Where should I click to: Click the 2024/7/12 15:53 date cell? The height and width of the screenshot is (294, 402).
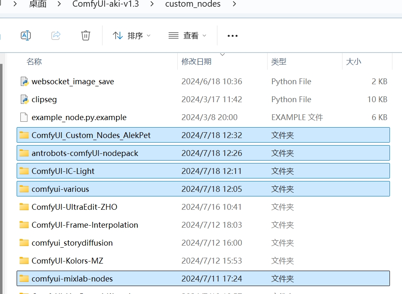tap(212, 261)
